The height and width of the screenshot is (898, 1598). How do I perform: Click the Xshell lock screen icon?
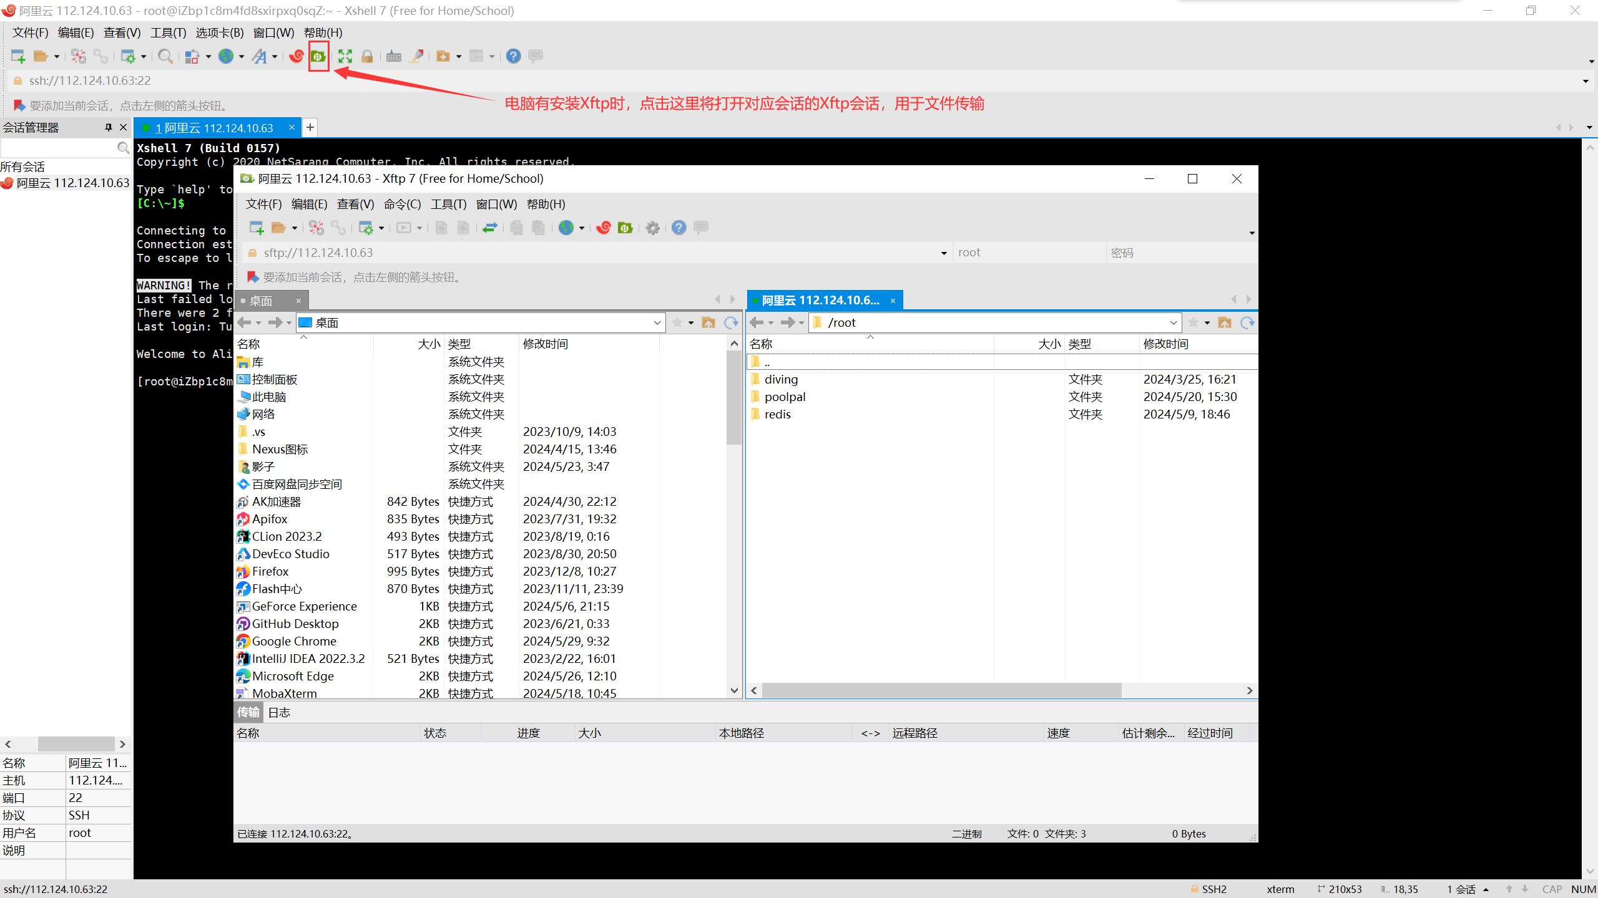367,57
